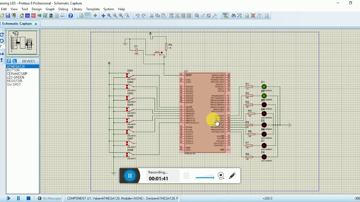
Task: Redraw display with refresh icon
Action: (x=81, y=16)
